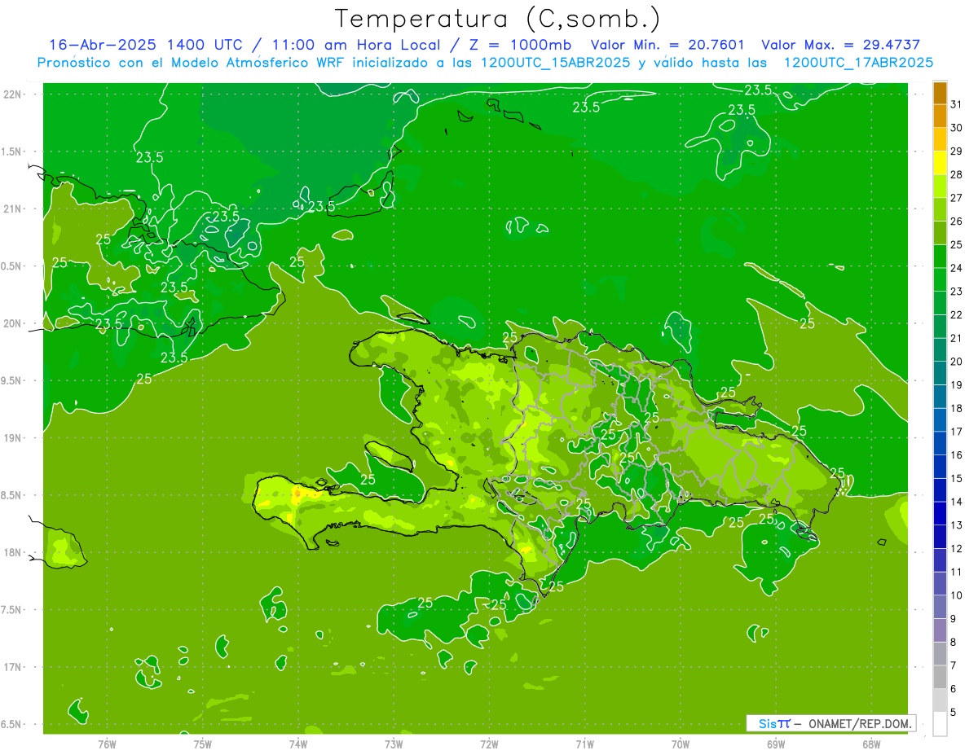Click the "11:00 am Hora Local" text
The image size is (978, 755).
(x=353, y=45)
